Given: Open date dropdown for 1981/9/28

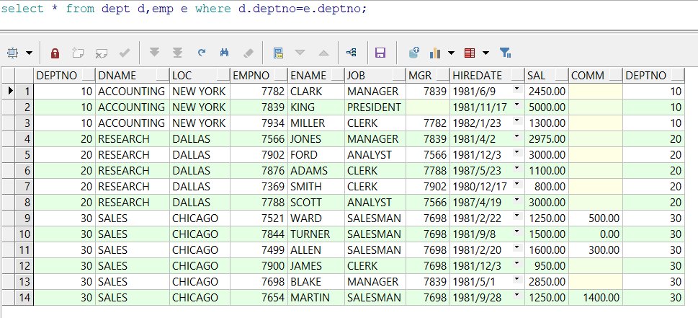Looking at the screenshot, I should tap(516, 296).
